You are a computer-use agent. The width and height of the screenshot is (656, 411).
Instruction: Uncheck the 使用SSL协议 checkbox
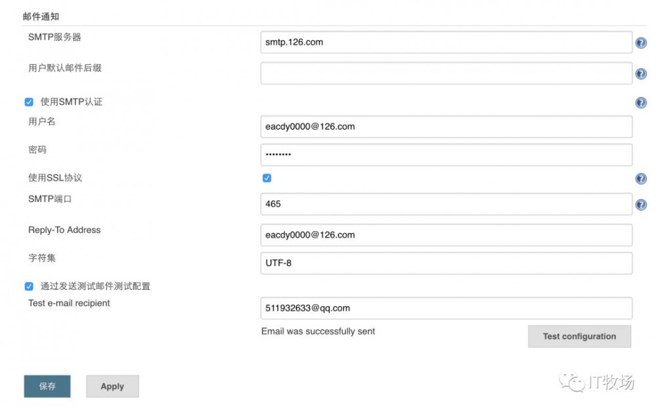pos(267,178)
